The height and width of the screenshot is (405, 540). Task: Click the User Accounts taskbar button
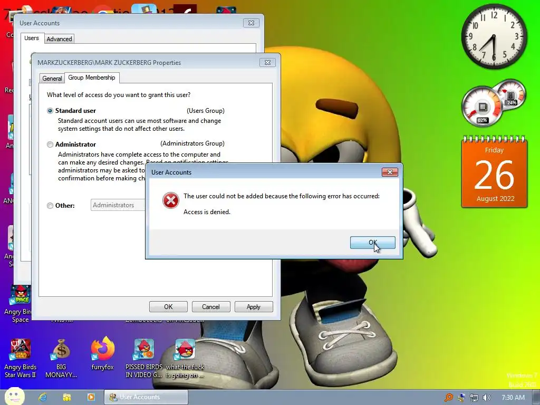(146, 397)
